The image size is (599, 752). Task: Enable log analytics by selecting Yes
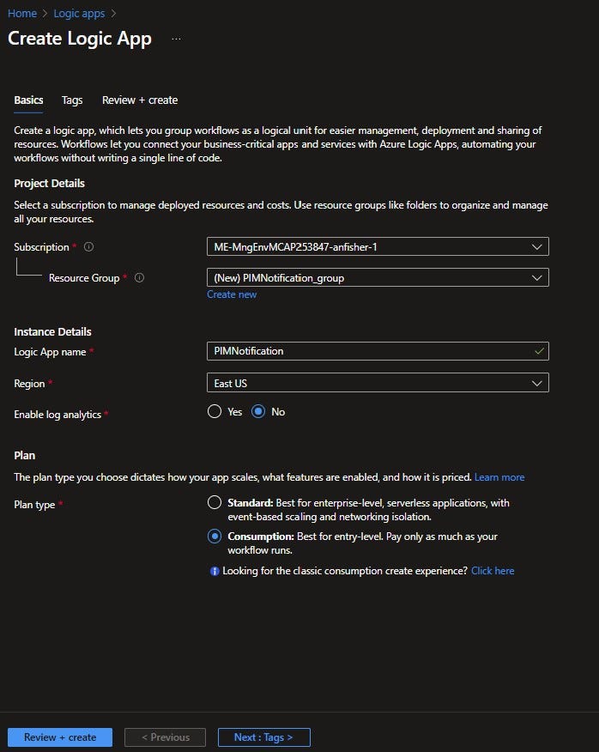pyautogui.click(x=214, y=411)
